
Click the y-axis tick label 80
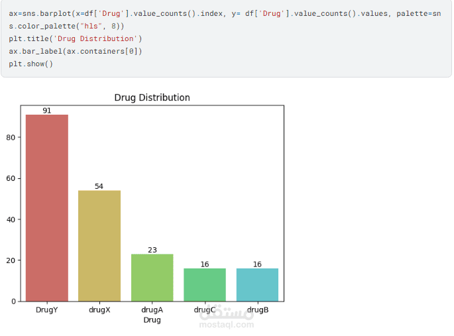click(x=13, y=138)
